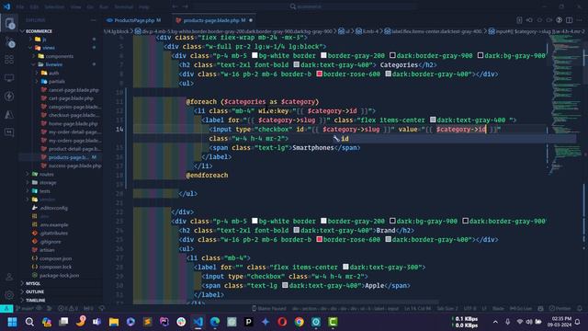Open Microsoft Edge from the taskbar
This screenshot has width=588, height=331.
[215, 322]
